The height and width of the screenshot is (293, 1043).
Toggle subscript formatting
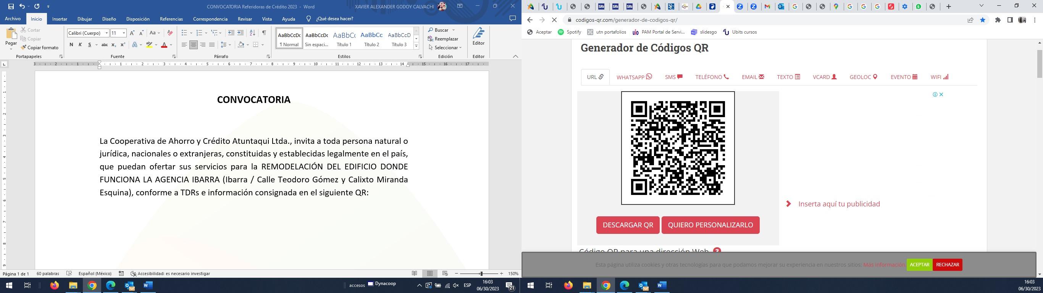coord(114,45)
